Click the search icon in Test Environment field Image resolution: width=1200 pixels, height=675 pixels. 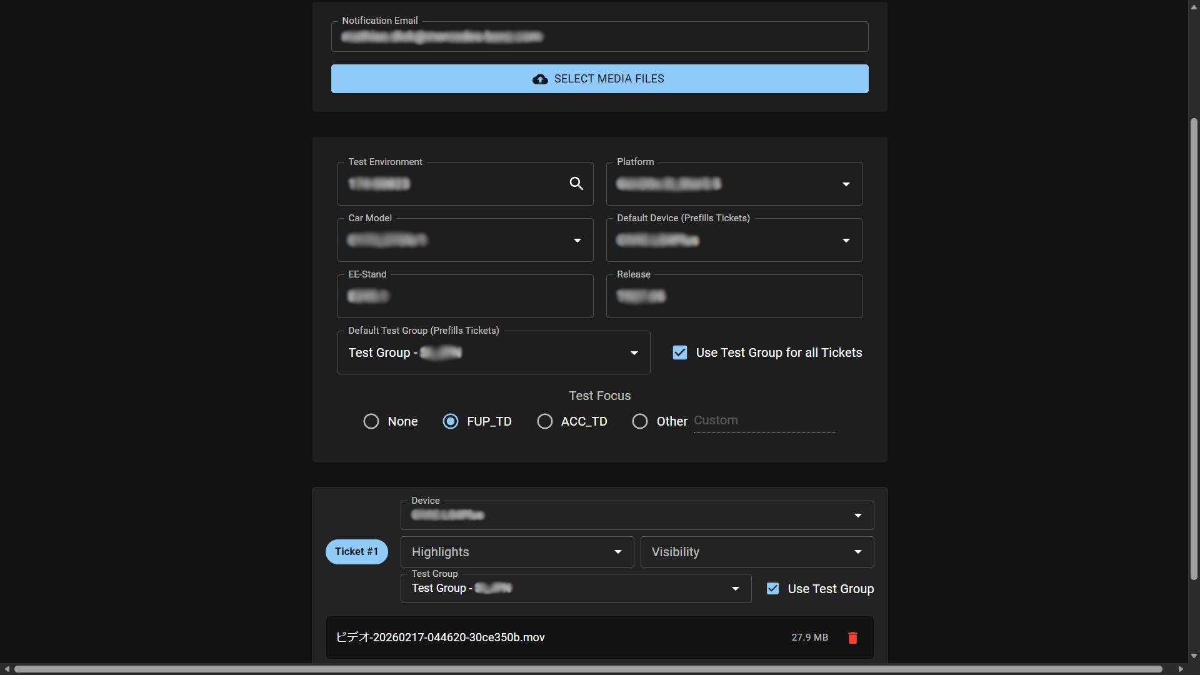pos(576,183)
